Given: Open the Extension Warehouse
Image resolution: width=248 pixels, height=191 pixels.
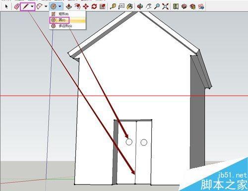Looking at the screenshot, I should (192, 6).
